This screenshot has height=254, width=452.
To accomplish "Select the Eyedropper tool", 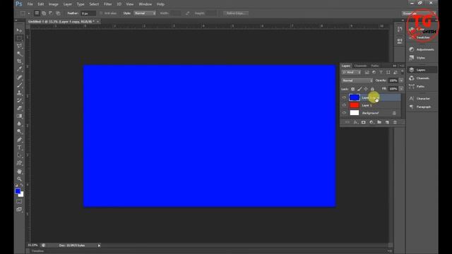I will pyautogui.click(x=19, y=69).
